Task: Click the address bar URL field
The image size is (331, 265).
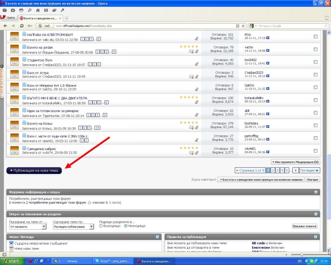Action: pyautogui.click(x=144, y=26)
